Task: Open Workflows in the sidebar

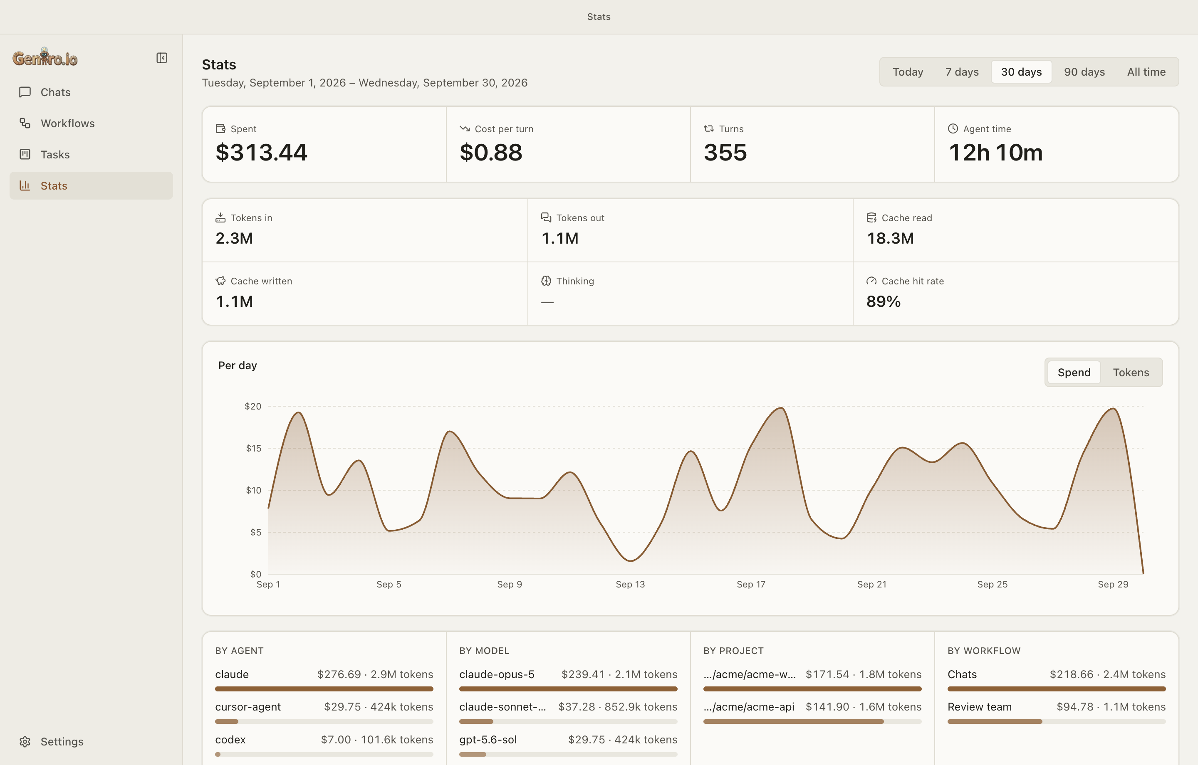Action: pos(91,123)
